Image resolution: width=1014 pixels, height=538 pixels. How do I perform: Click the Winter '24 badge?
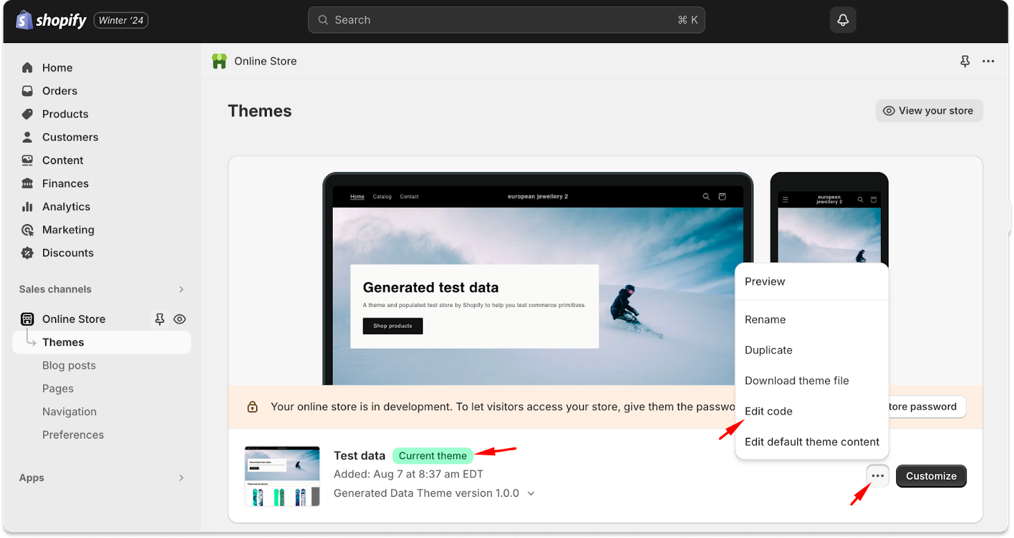[x=121, y=20]
